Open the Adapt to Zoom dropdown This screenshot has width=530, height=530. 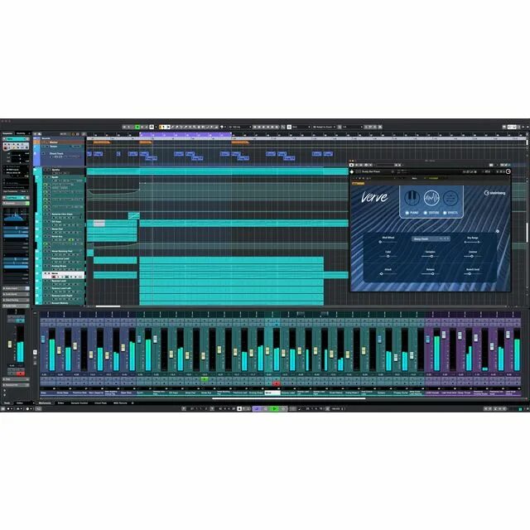325,127
